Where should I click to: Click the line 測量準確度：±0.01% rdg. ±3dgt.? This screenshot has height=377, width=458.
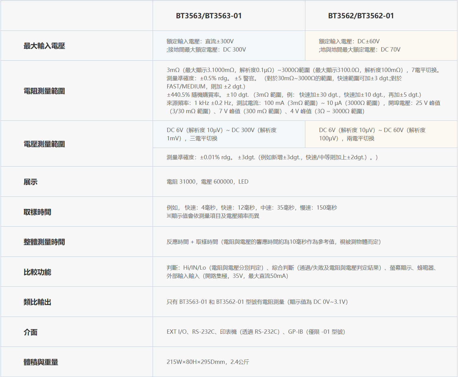click(x=272, y=157)
